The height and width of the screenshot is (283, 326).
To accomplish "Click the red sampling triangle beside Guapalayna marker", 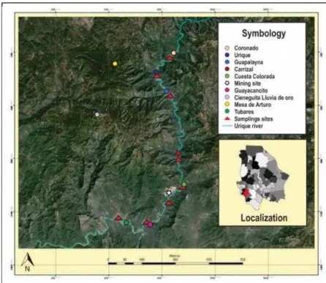I will click(x=171, y=96).
